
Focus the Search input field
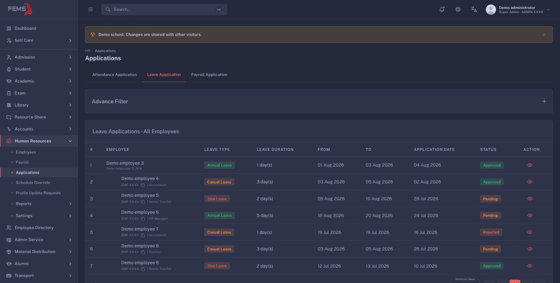coord(164,9)
